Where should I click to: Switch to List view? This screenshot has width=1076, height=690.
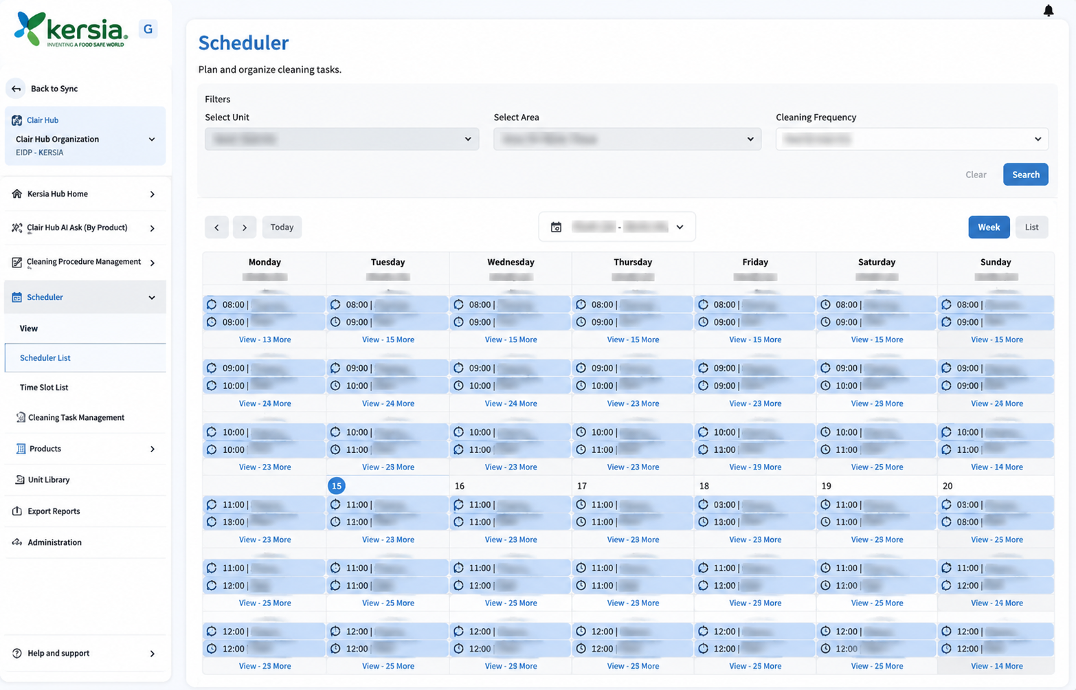(1031, 227)
